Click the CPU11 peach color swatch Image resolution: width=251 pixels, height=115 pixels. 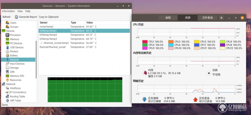click(197, 48)
